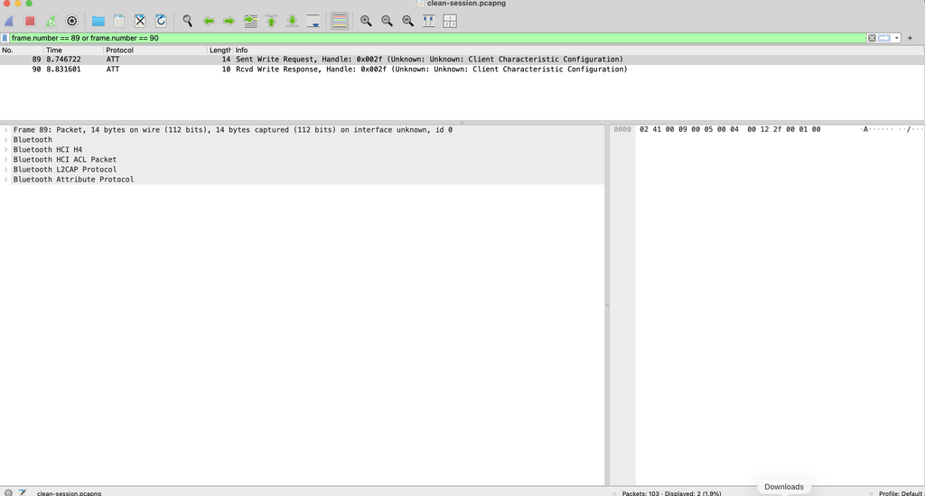Click time value 8.746722
The image size is (925, 496).
[x=64, y=60]
